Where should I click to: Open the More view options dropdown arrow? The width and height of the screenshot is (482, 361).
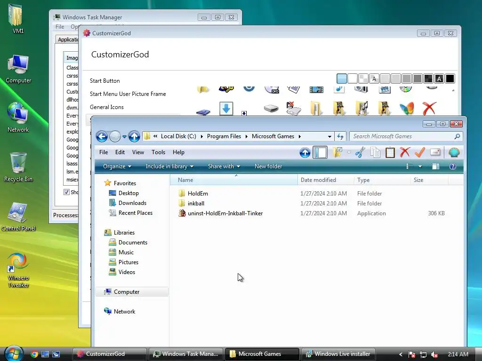pos(420,166)
